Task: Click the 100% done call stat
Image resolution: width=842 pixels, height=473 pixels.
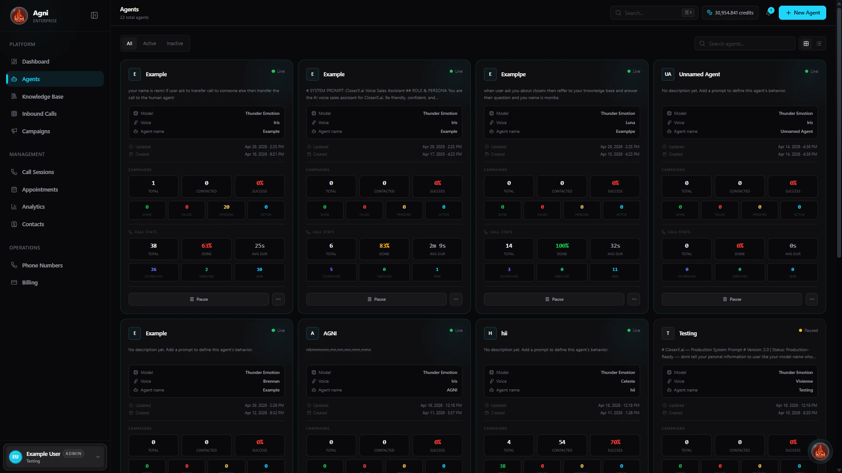Action: tap(562, 249)
